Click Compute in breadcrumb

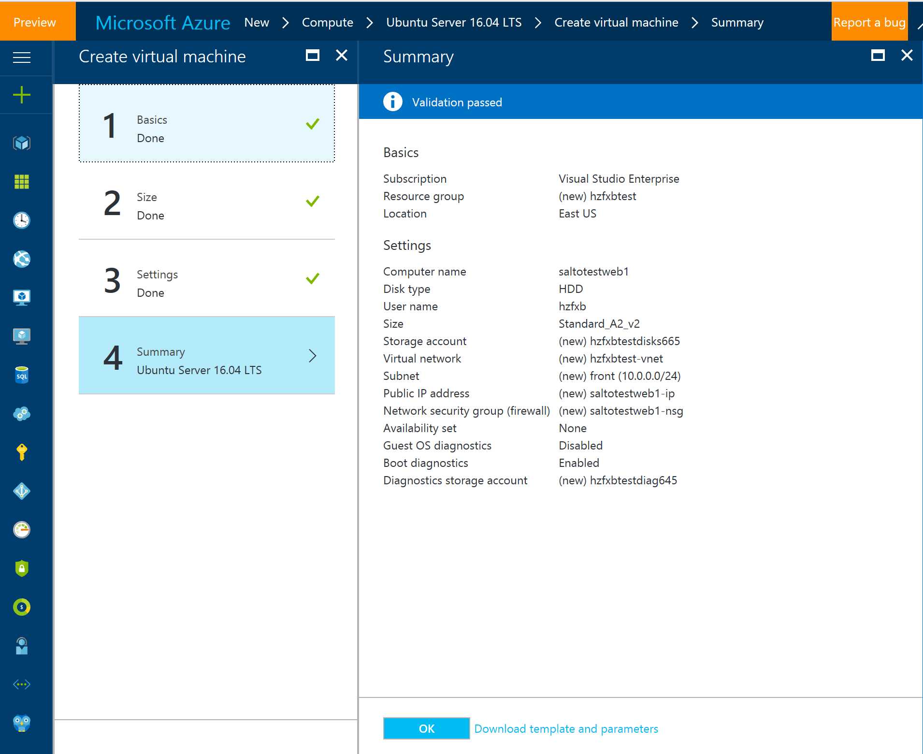(x=328, y=22)
